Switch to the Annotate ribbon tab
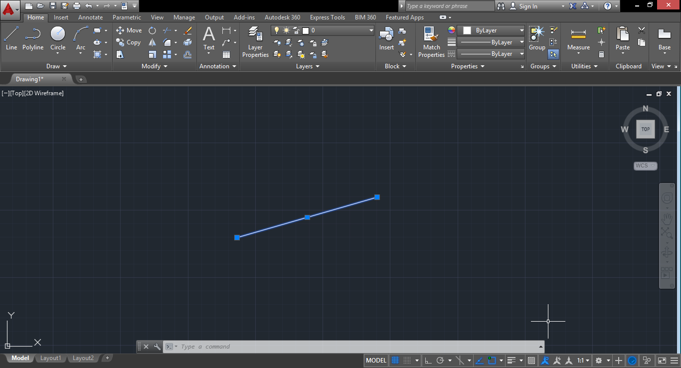This screenshot has width=681, height=368. point(90,17)
